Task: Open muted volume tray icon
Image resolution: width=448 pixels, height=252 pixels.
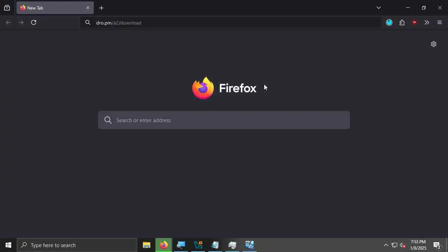Action: pos(403,245)
